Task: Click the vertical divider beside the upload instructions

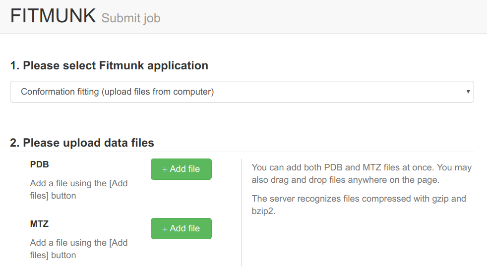Action: tap(242, 212)
